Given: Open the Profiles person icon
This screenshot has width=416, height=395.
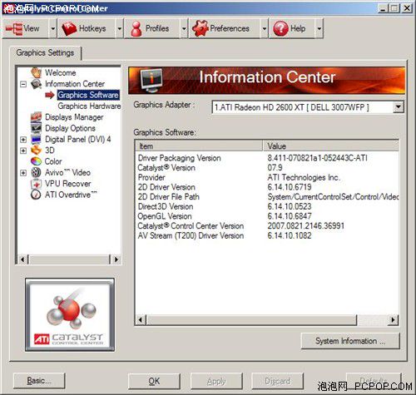Looking at the screenshot, I should pos(136,28).
